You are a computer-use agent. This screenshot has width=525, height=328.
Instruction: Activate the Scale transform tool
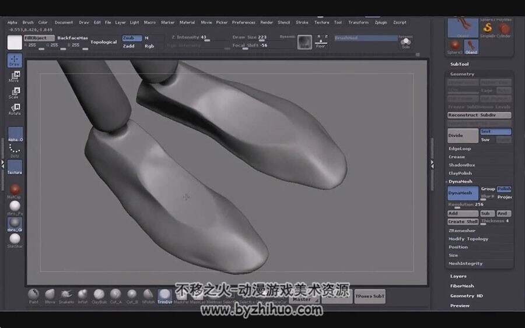point(15,93)
